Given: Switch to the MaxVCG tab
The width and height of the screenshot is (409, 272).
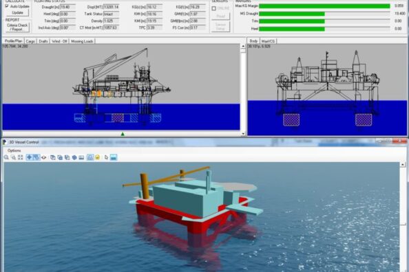Looking at the screenshot, I should 268,41.
